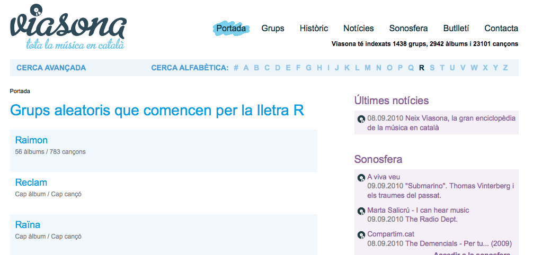Click Cap àlbum text under Raïna
The height and width of the screenshot is (255, 533).
tap(48, 236)
